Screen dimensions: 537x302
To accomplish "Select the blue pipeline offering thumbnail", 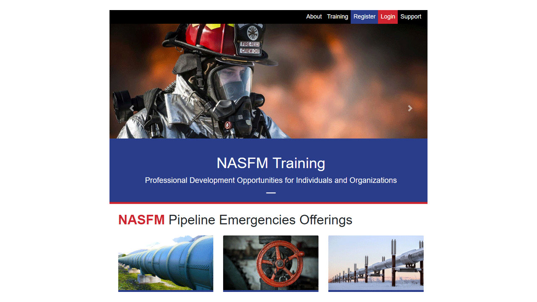I will 166,263.
